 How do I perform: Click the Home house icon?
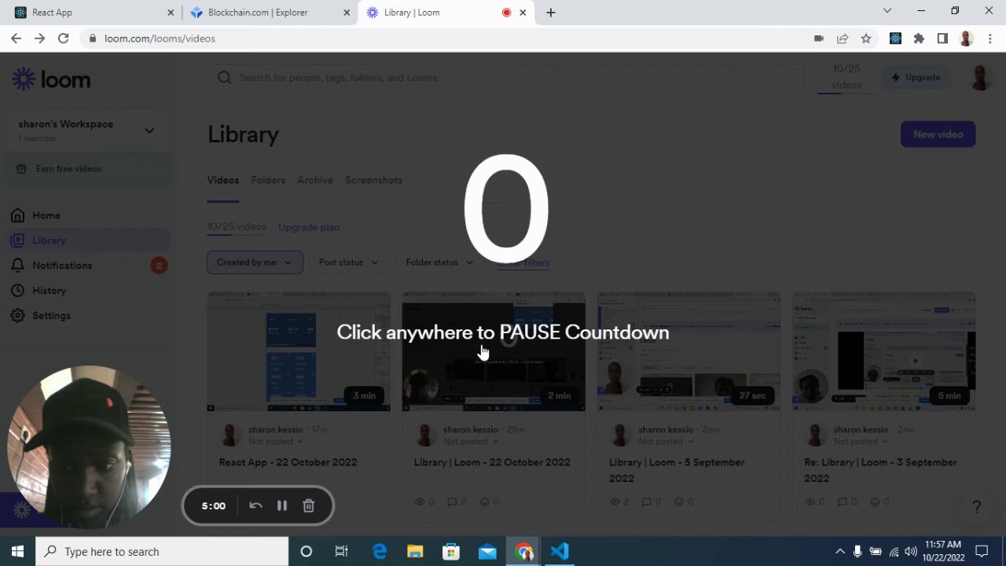pyautogui.click(x=17, y=215)
